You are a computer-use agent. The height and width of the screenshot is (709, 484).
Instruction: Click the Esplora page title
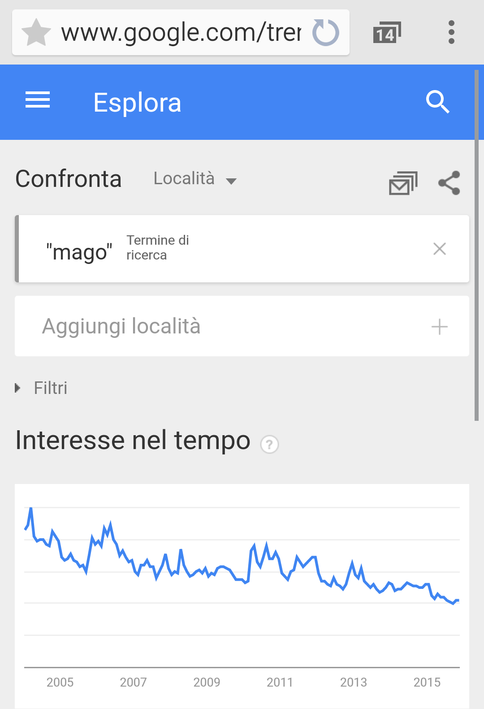(137, 103)
